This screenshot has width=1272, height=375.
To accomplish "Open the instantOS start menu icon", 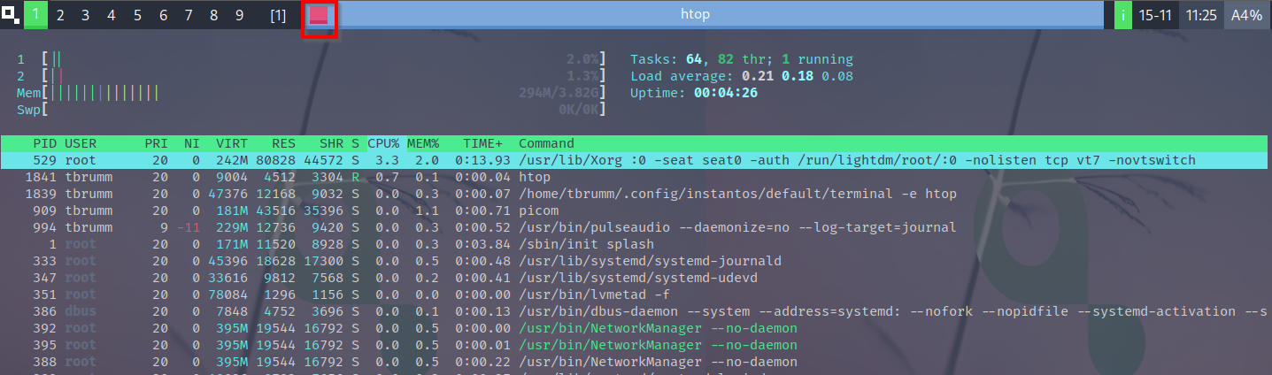I will [11, 14].
